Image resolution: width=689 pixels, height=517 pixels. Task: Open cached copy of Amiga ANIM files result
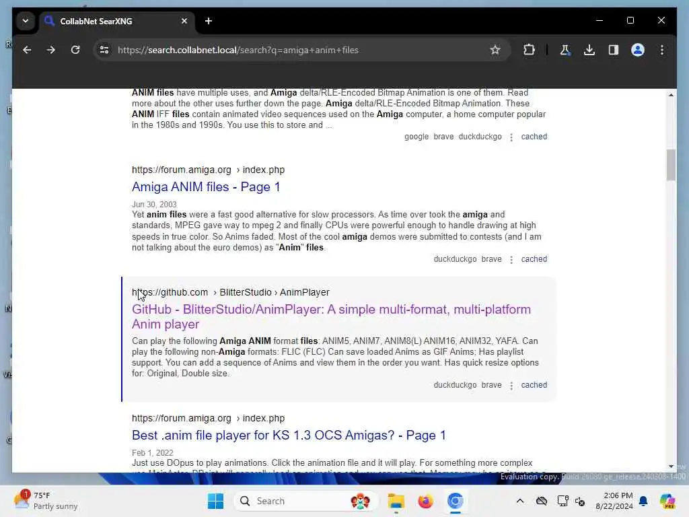click(534, 259)
